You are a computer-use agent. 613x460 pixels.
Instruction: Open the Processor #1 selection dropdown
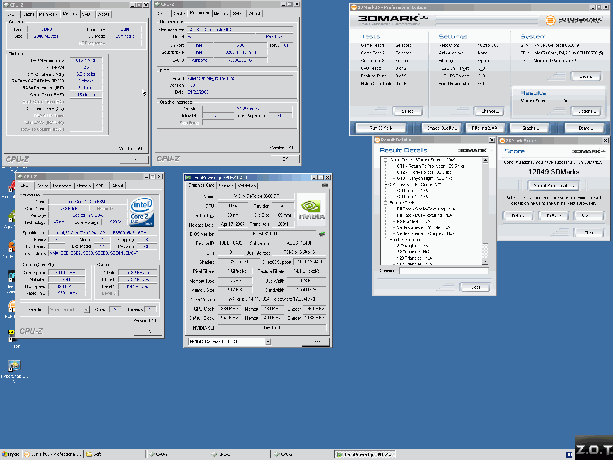(87, 310)
